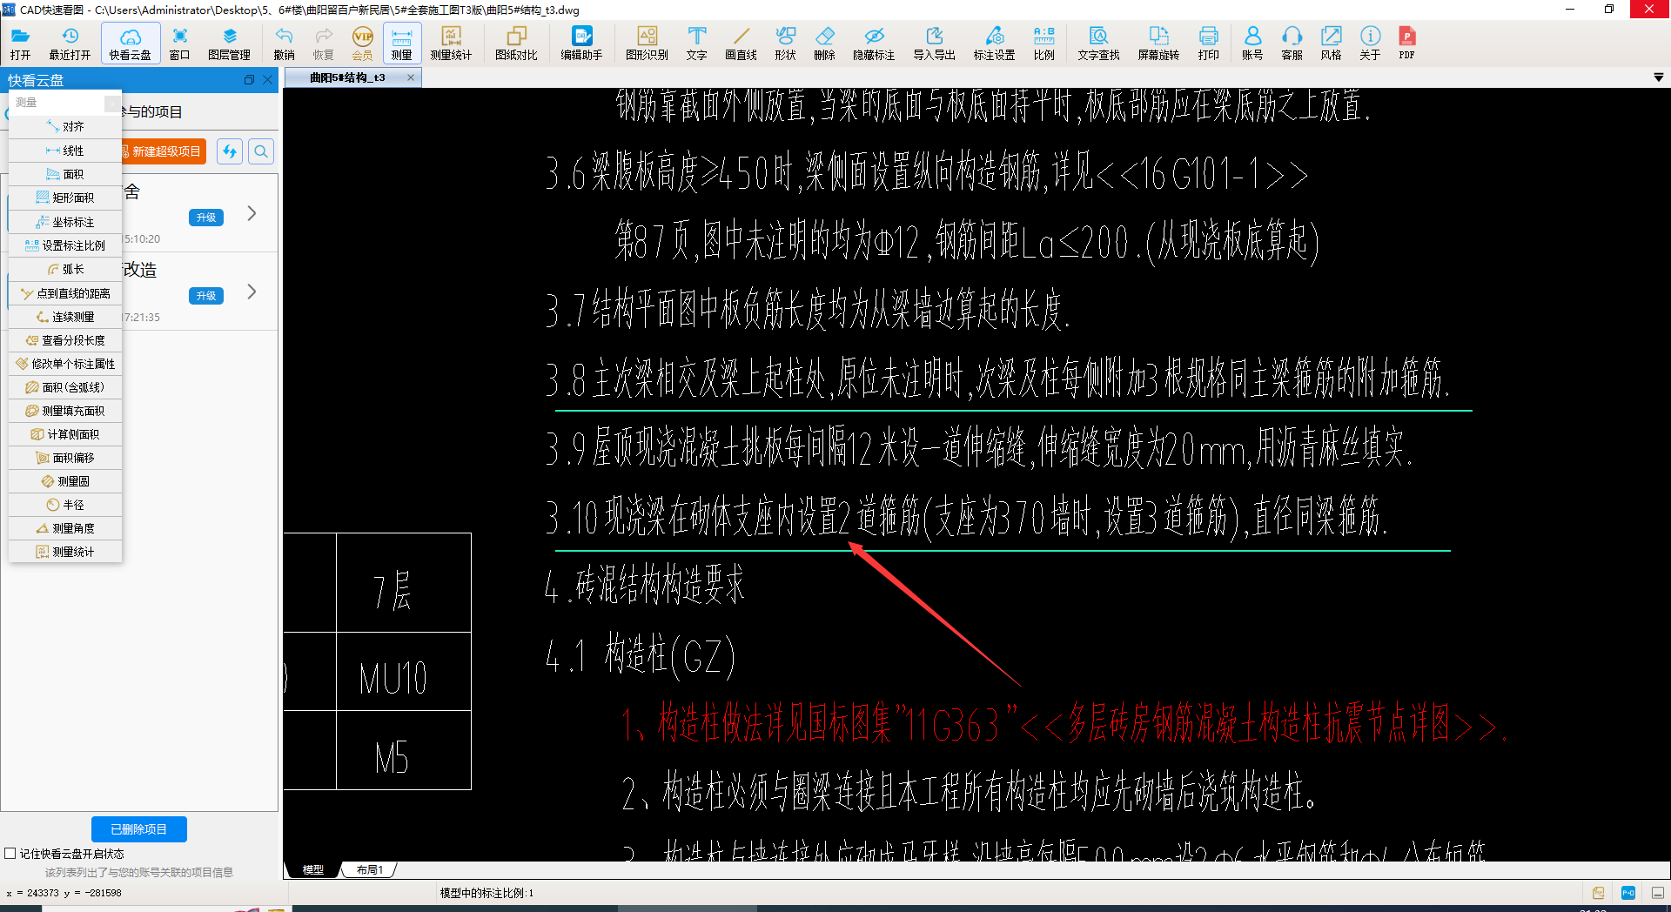Viewport: 1671px width, 912px height.
Task: Choose 面积 area measurement
Action: pyautogui.click(x=65, y=174)
